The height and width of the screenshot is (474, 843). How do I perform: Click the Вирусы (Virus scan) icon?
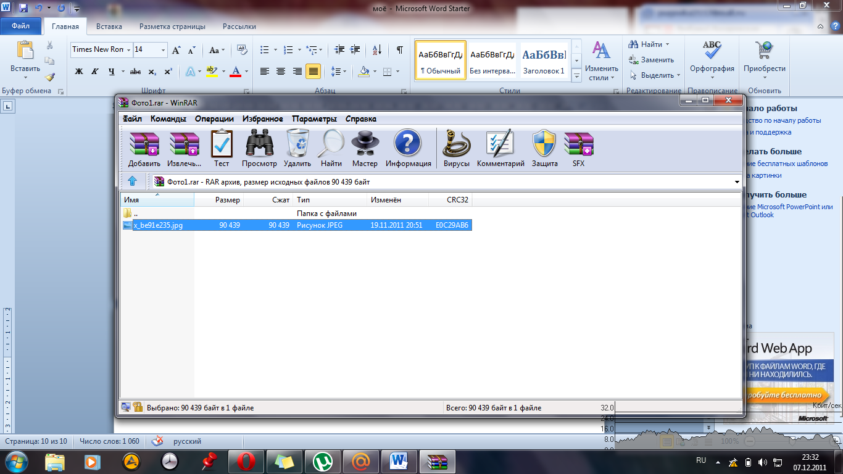click(x=457, y=148)
